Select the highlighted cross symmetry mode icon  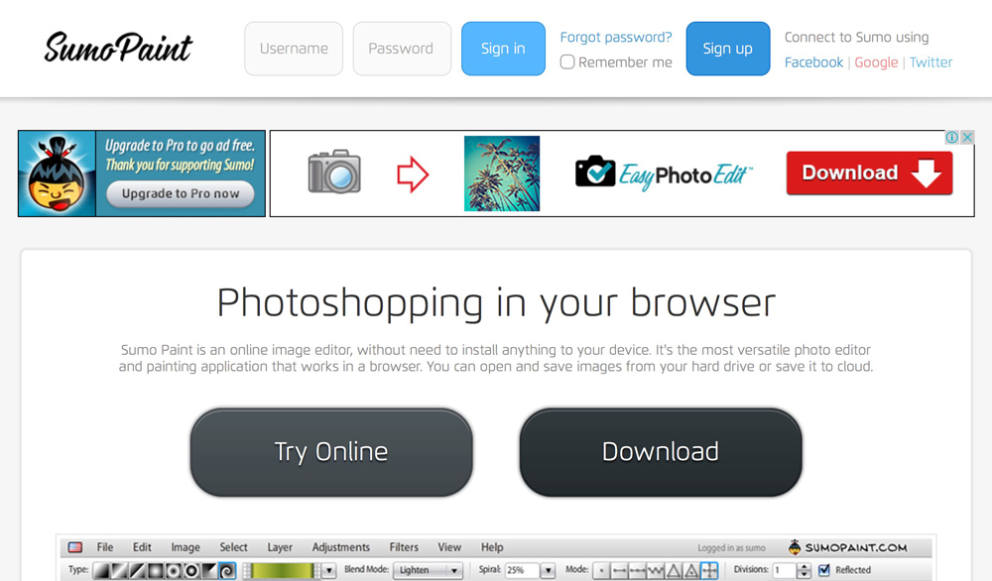[709, 571]
